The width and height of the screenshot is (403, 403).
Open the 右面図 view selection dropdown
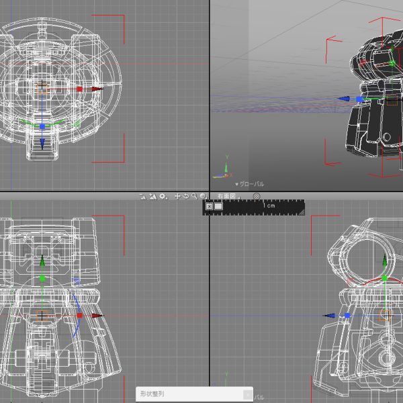(x=228, y=196)
